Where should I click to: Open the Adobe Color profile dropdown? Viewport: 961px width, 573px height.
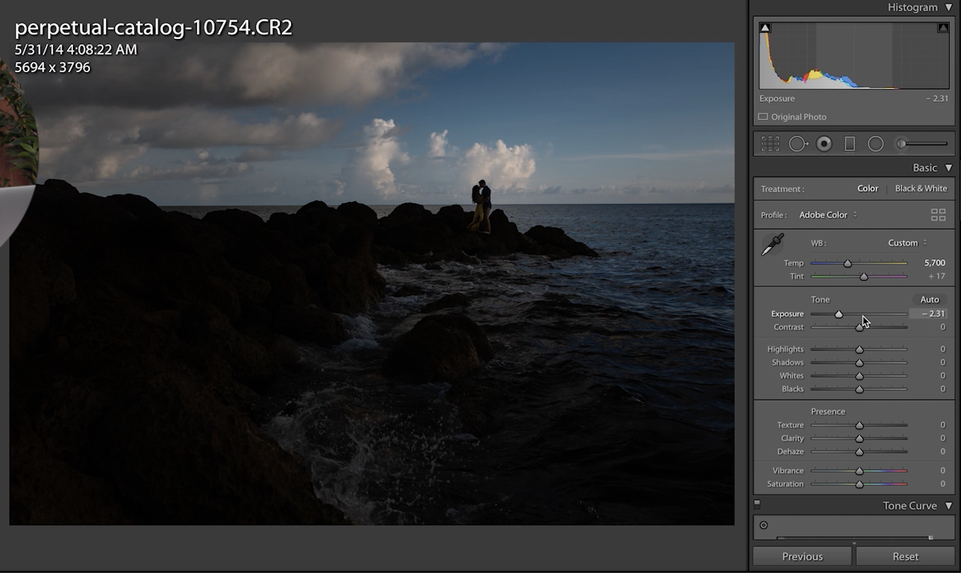point(828,215)
